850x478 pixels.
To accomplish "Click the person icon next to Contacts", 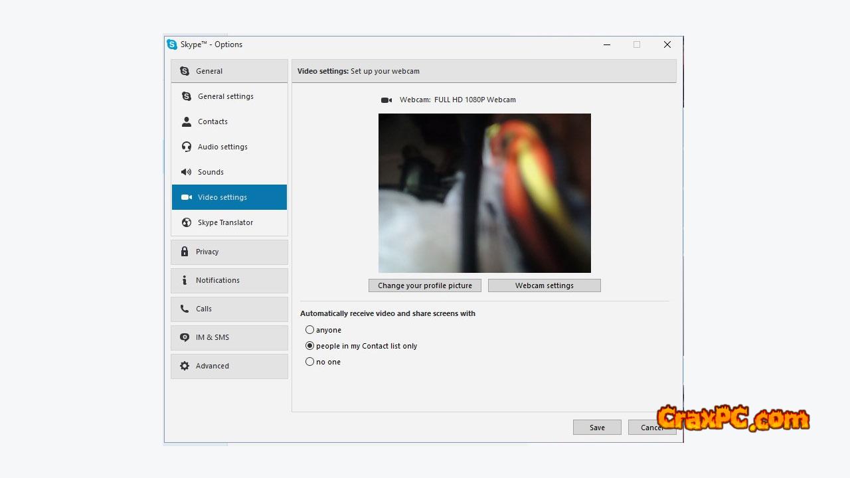I will [x=187, y=121].
